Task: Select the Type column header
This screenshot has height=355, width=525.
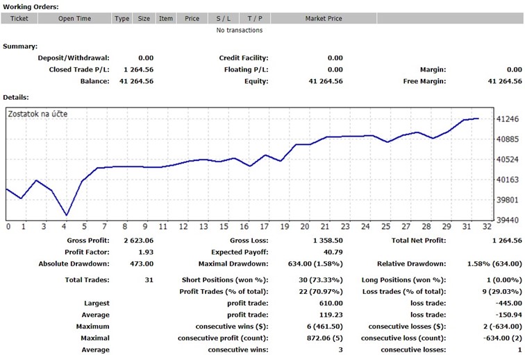Action: pyautogui.click(x=122, y=19)
